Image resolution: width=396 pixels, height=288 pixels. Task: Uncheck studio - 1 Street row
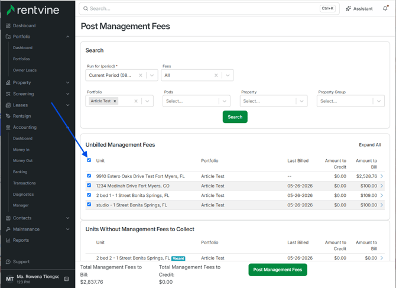point(89,205)
